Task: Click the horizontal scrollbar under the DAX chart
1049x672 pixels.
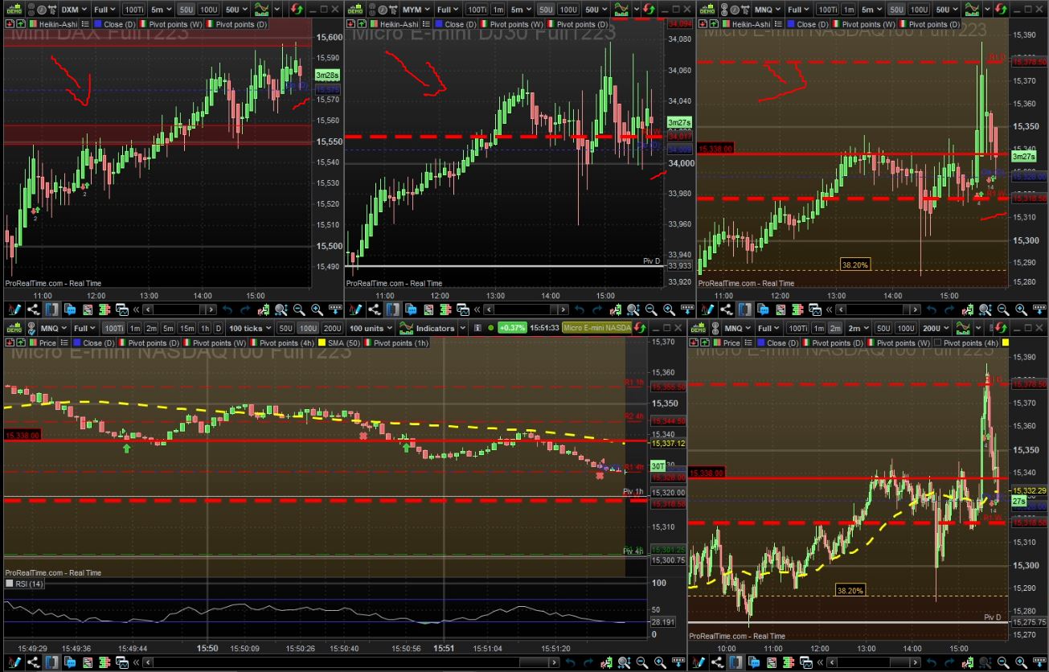Action: [180, 309]
